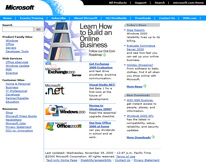Click the Office 2000 logo image
The image size is (206, 162).
click(63, 126)
